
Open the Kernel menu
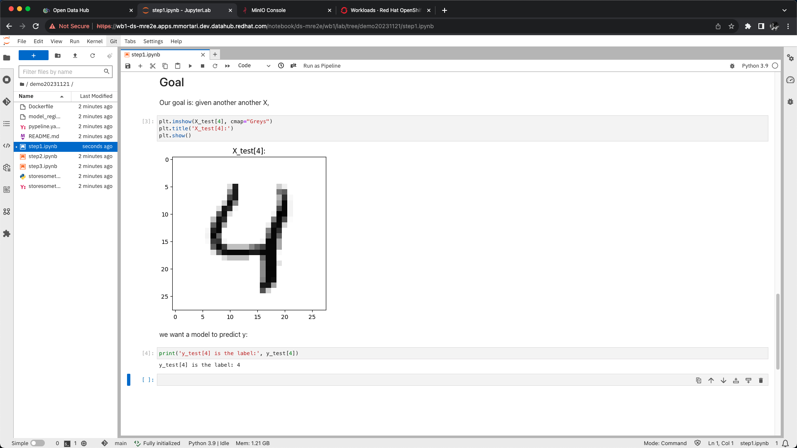tap(94, 41)
